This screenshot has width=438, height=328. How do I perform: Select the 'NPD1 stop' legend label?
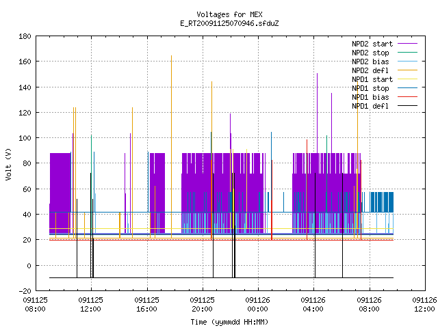(370, 88)
